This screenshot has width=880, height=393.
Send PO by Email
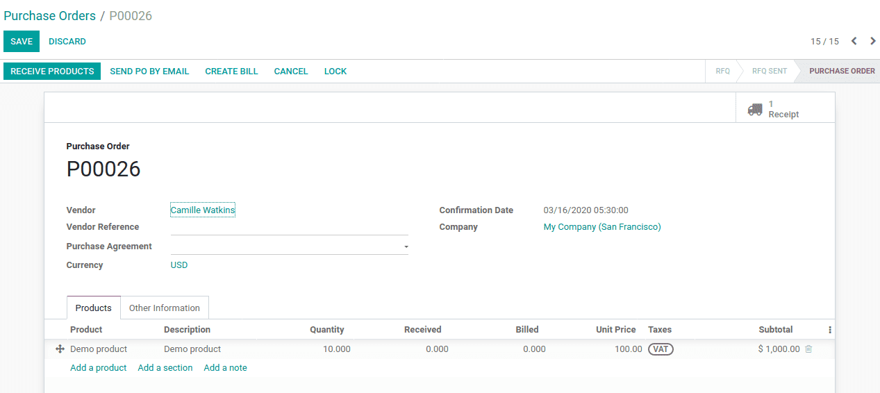pos(149,72)
